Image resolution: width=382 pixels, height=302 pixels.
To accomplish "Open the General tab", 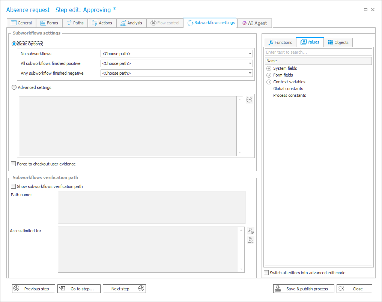I will click(21, 23).
